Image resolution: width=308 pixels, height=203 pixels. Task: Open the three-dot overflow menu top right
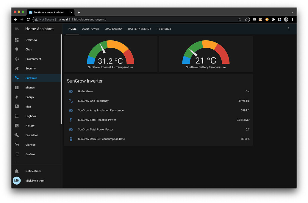point(289,29)
